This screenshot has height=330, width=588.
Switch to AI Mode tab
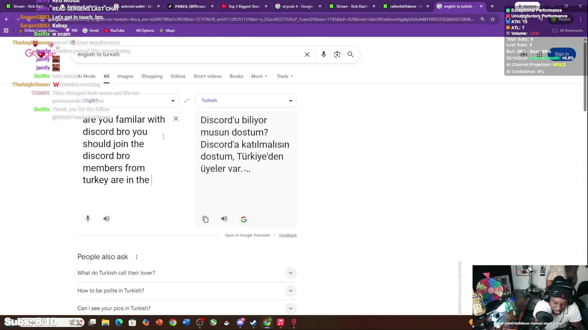click(x=86, y=76)
